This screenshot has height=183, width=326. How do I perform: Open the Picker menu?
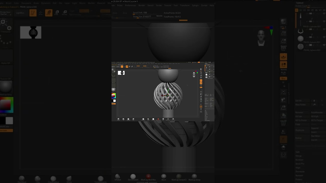coord(120,5)
